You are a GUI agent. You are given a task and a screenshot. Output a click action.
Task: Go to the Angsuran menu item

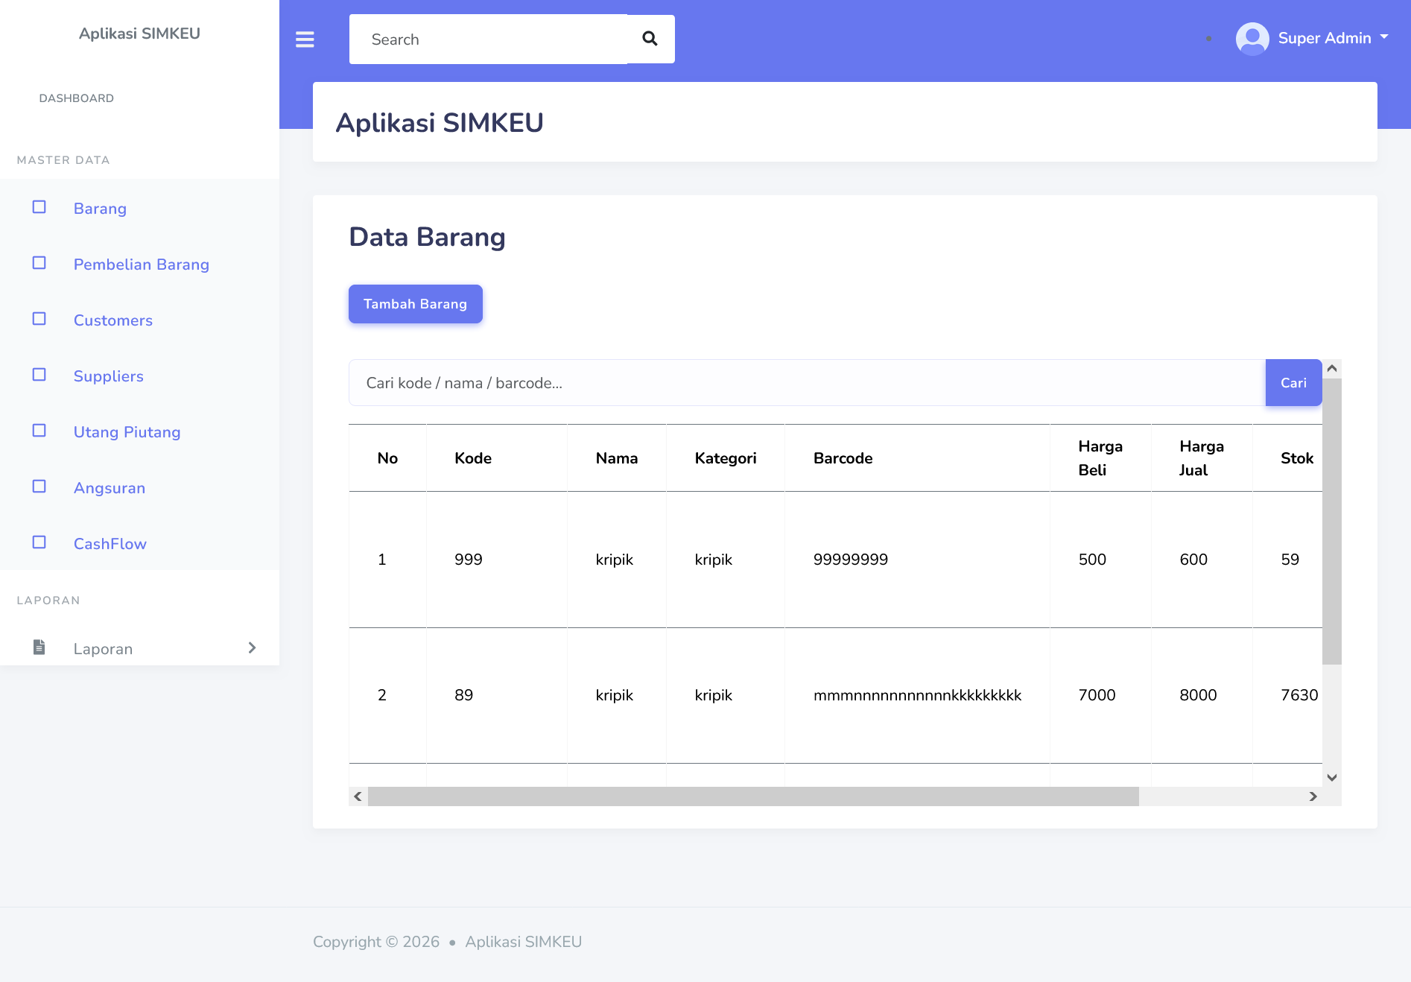(110, 488)
